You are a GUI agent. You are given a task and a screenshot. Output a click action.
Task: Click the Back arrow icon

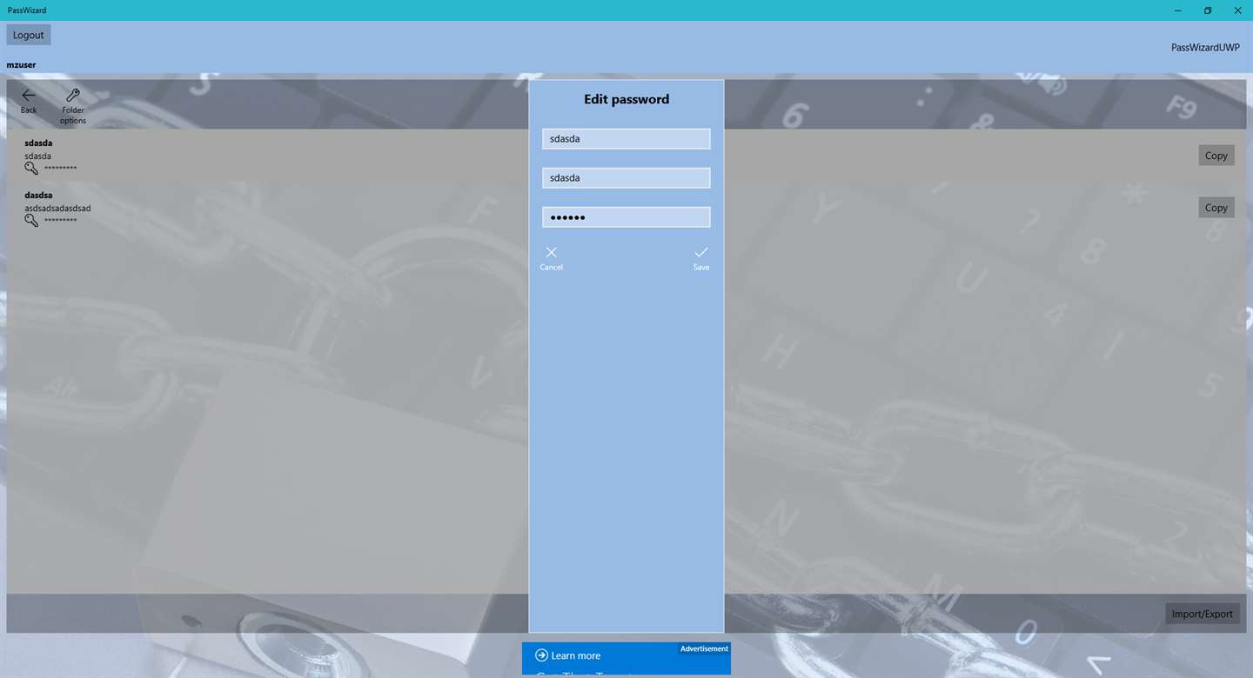(x=29, y=96)
